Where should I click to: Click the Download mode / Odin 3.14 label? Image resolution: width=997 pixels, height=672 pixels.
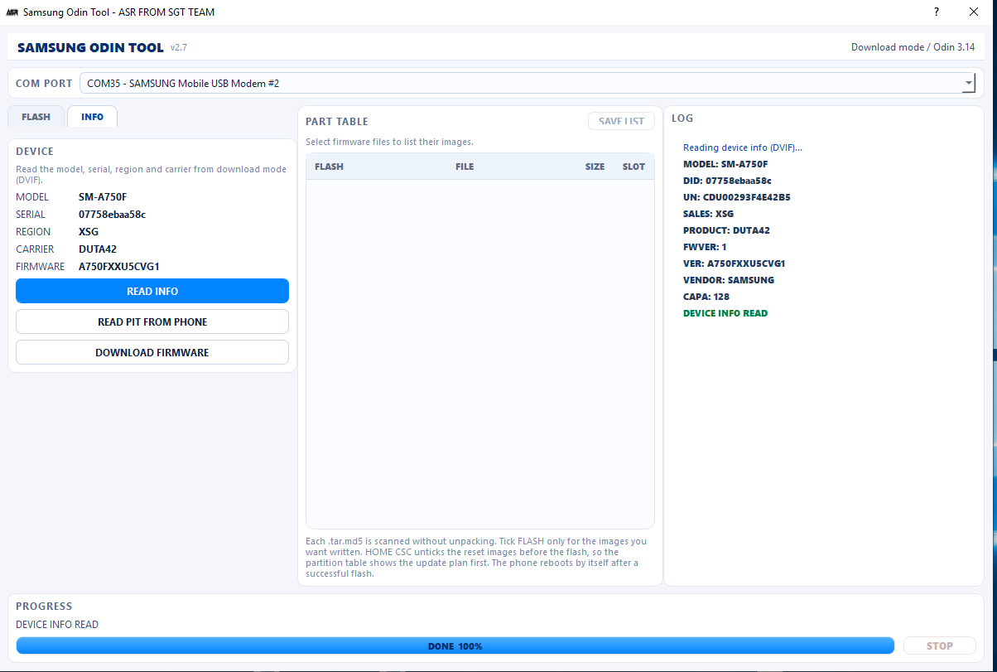[x=913, y=47]
